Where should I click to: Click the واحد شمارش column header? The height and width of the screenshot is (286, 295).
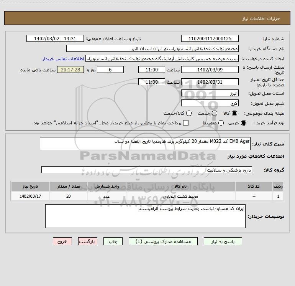[107, 187]
